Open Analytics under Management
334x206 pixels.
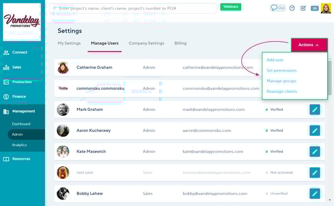(19, 145)
